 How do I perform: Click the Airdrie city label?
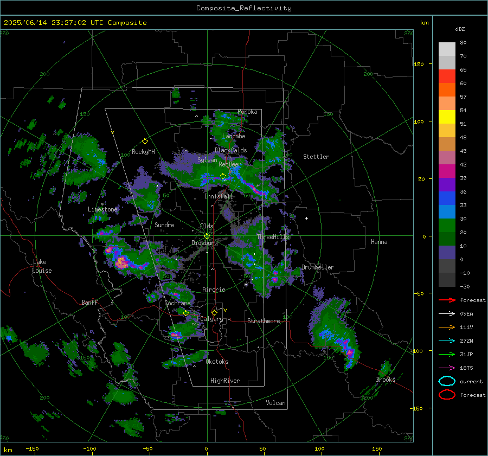tap(214, 290)
